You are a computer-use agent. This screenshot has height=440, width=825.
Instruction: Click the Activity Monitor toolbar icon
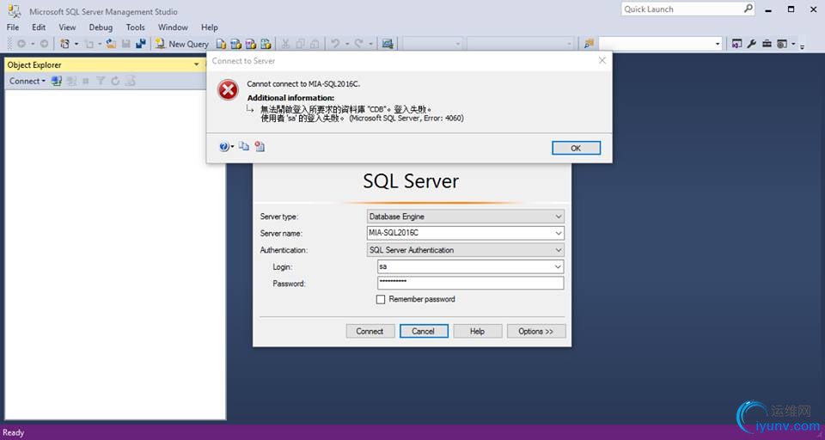(x=388, y=44)
